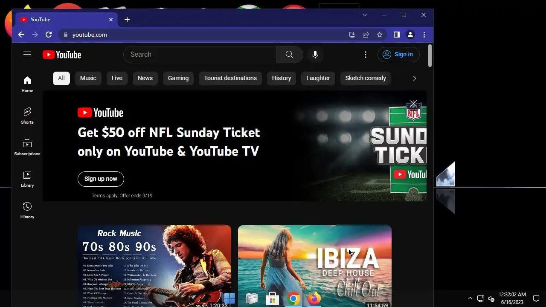Image resolution: width=546 pixels, height=307 pixels.
Task: Show hidden system tray icons
Action: tap(470, 298)
